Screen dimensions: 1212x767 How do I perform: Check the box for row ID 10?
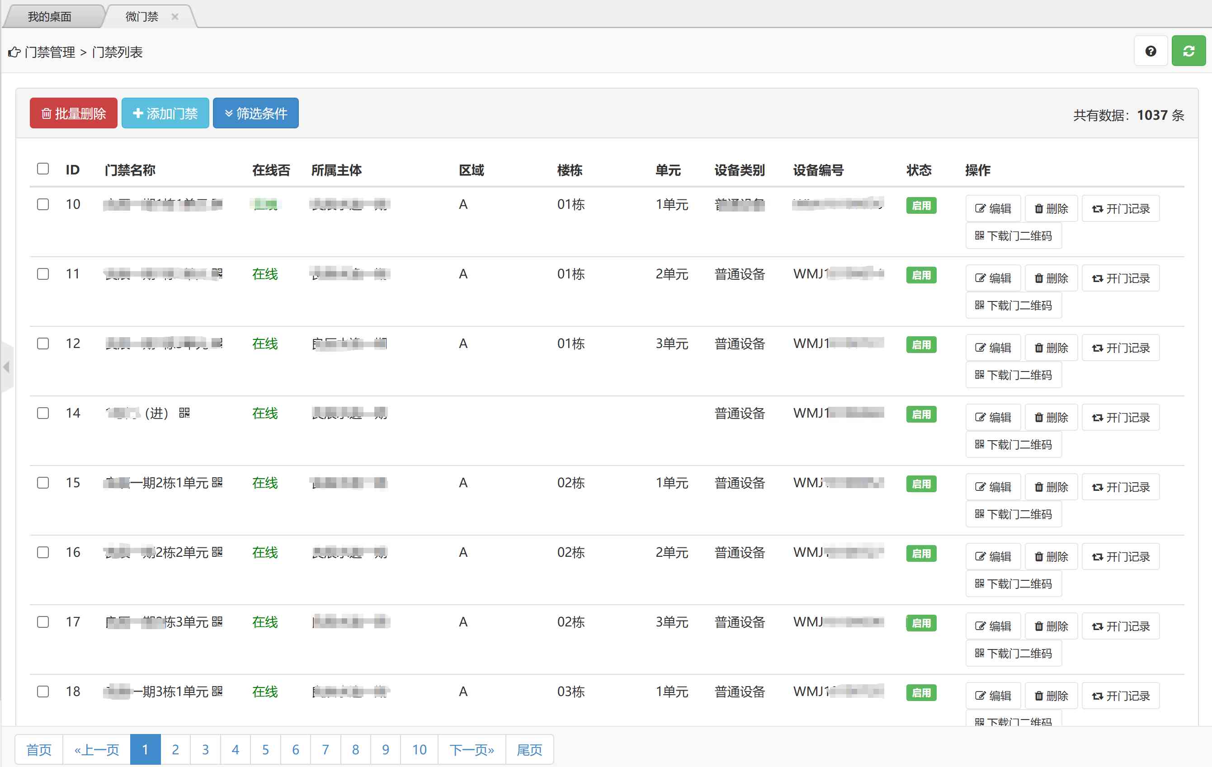click(43, 204)
